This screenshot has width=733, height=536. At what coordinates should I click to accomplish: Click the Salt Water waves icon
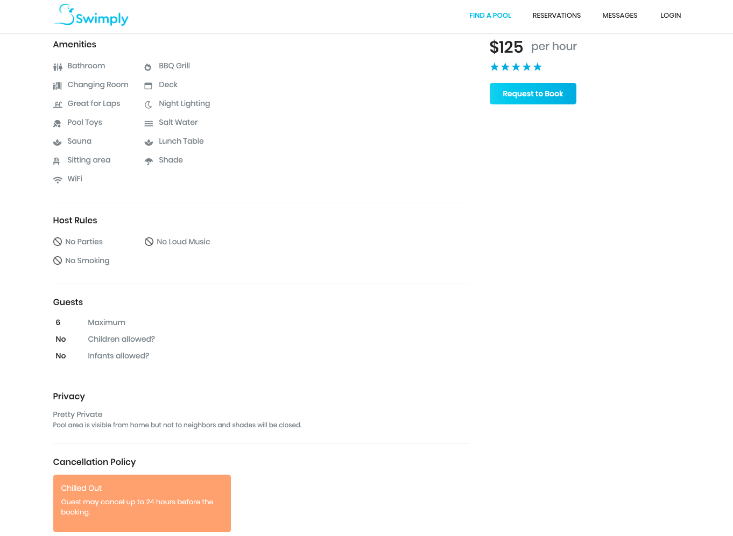pos(149,124)
